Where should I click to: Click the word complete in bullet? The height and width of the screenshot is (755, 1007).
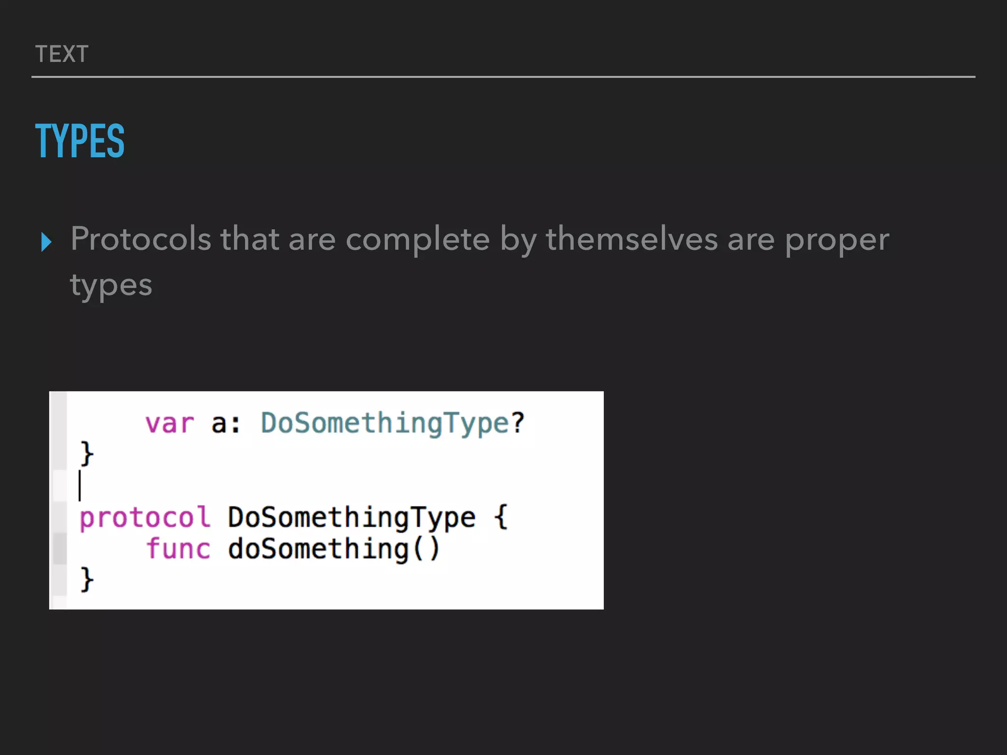pyautogui.click(x=417, y=239)
